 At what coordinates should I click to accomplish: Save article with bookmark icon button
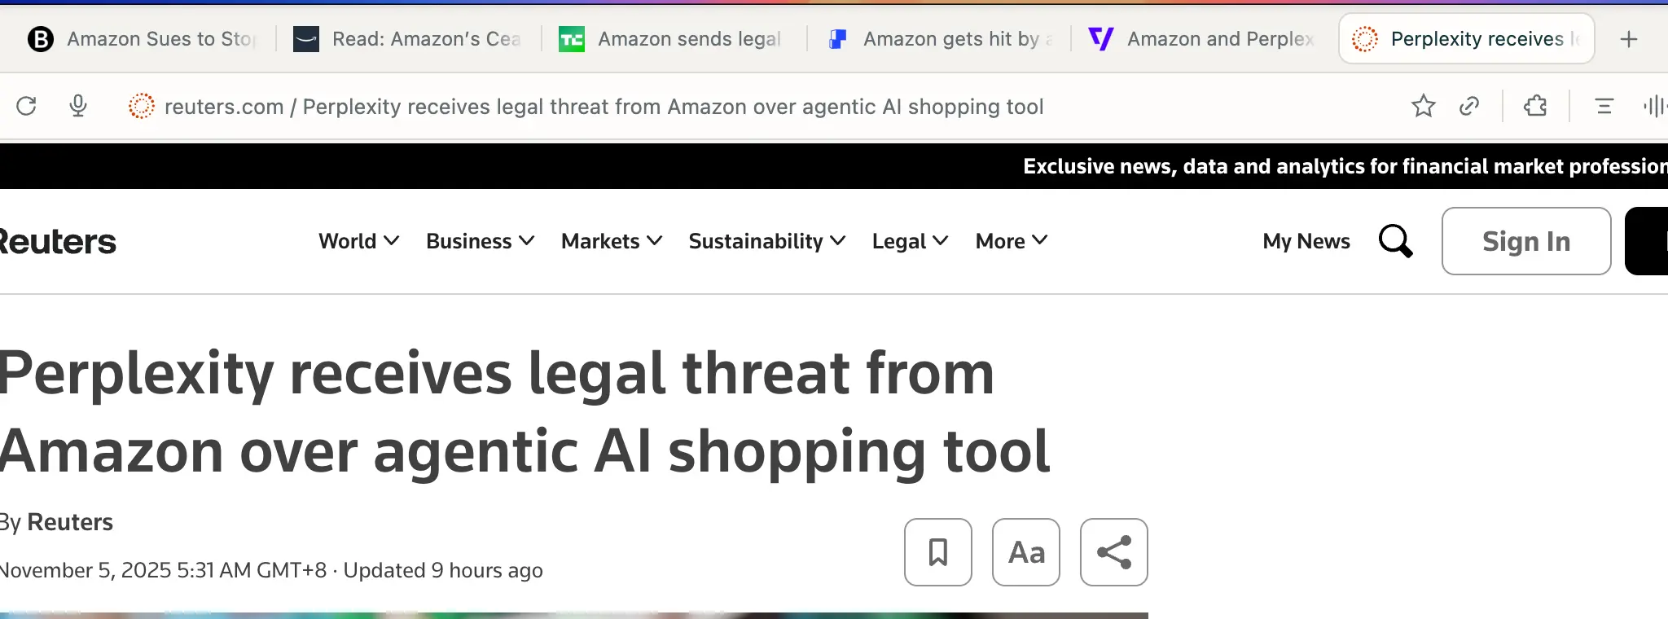pos(937,552)
